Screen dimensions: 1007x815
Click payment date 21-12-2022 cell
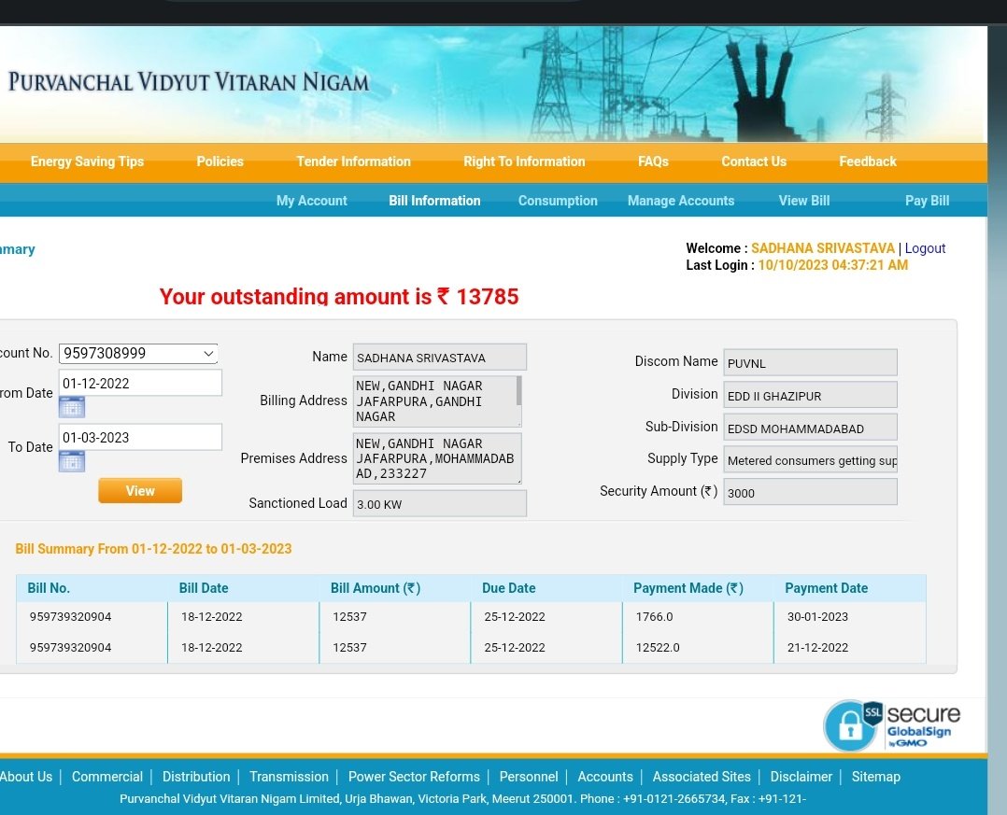(817, 648)
